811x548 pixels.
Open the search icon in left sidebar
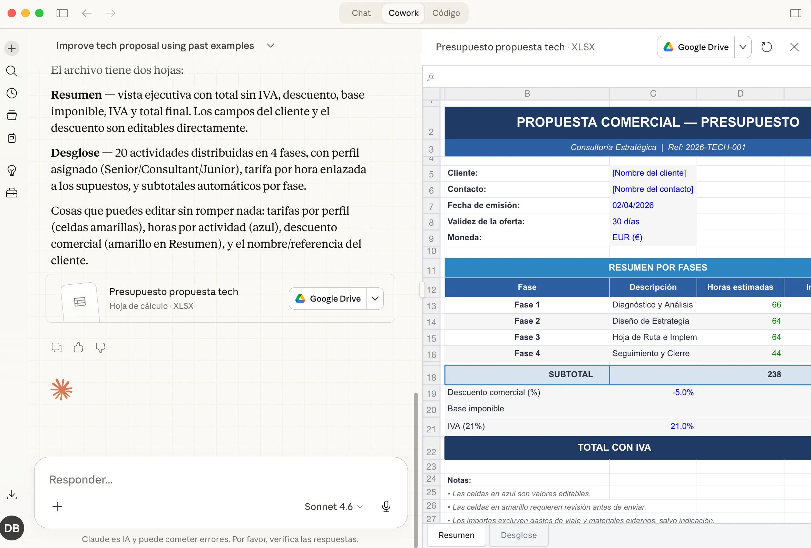pos(12,71)
